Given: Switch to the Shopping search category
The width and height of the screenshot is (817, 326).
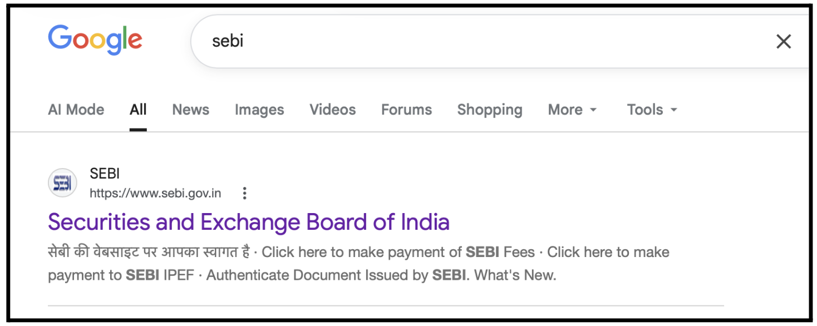Looking at the screenshot, I should [490, 110].
